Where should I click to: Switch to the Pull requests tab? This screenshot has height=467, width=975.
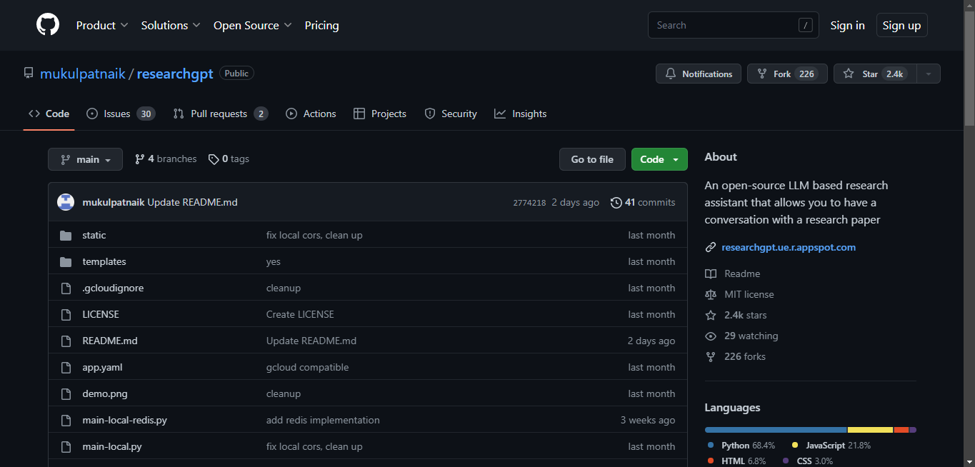(x=221, y=114)
